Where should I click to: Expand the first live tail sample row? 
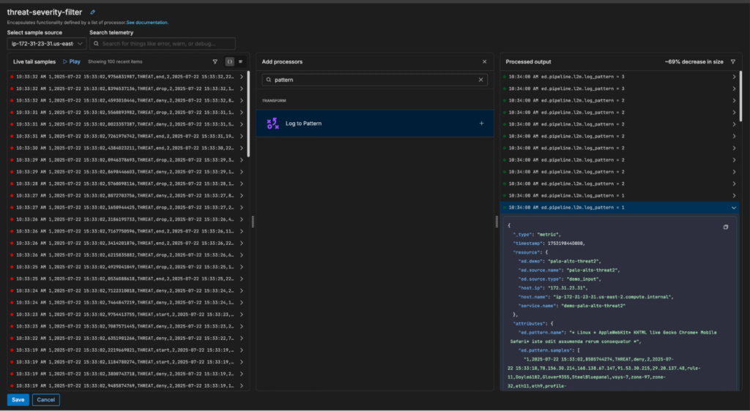coord(242,77)
